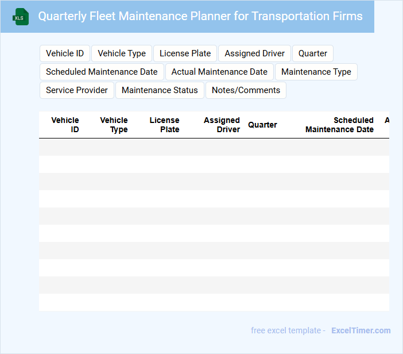The height and width of the screenshot is (354, 403).
Task: Click the Quarter tag
Action: pos(312,53)
